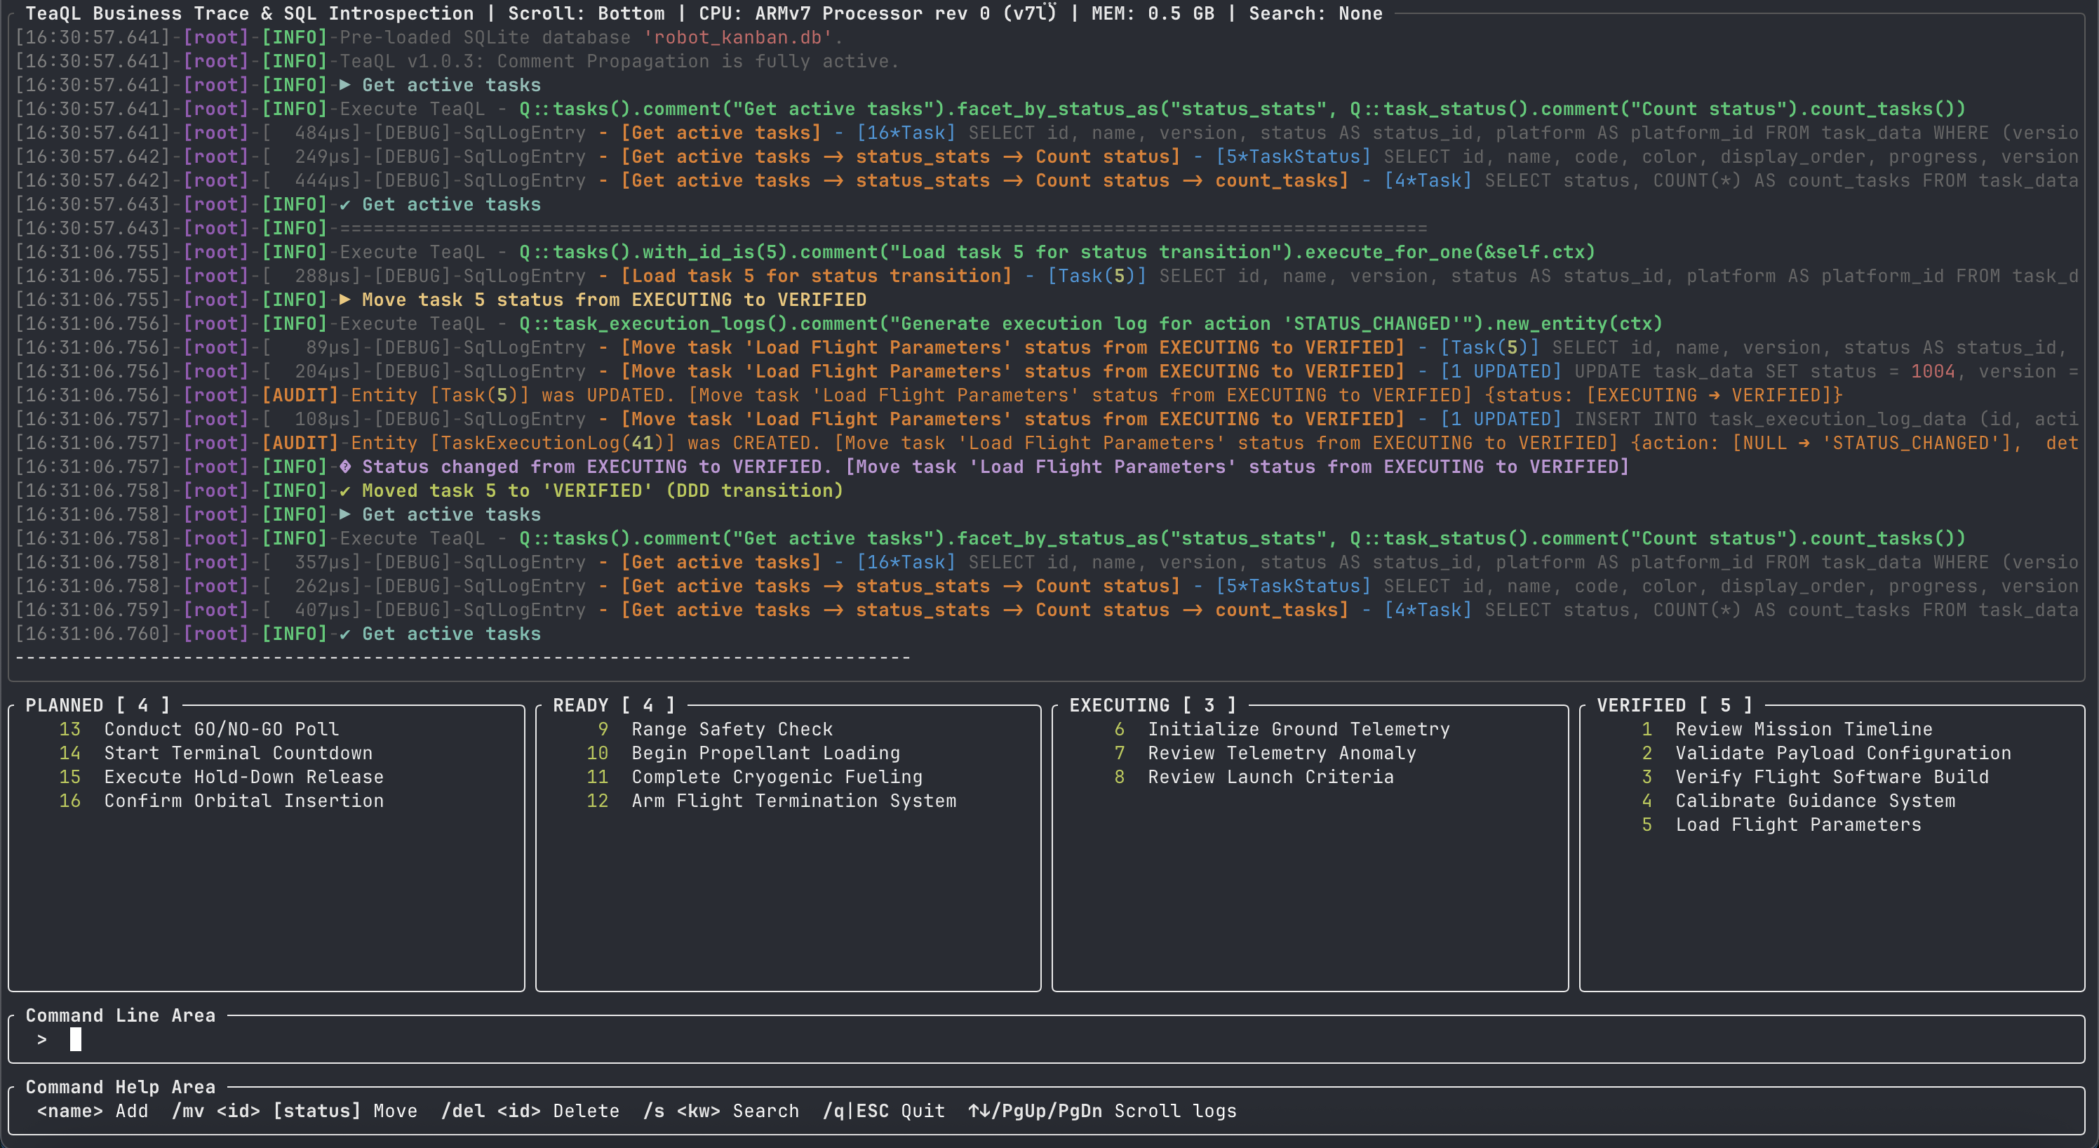Image resolution: width=2099 pixels, height=1148 pixels.
Task: Click the AUDIT entry for TaskExecutionLog(41)
Action: 1046,443
